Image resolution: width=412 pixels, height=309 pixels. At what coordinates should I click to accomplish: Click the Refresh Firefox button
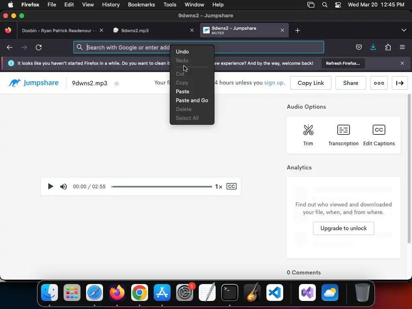pos(343,63)
